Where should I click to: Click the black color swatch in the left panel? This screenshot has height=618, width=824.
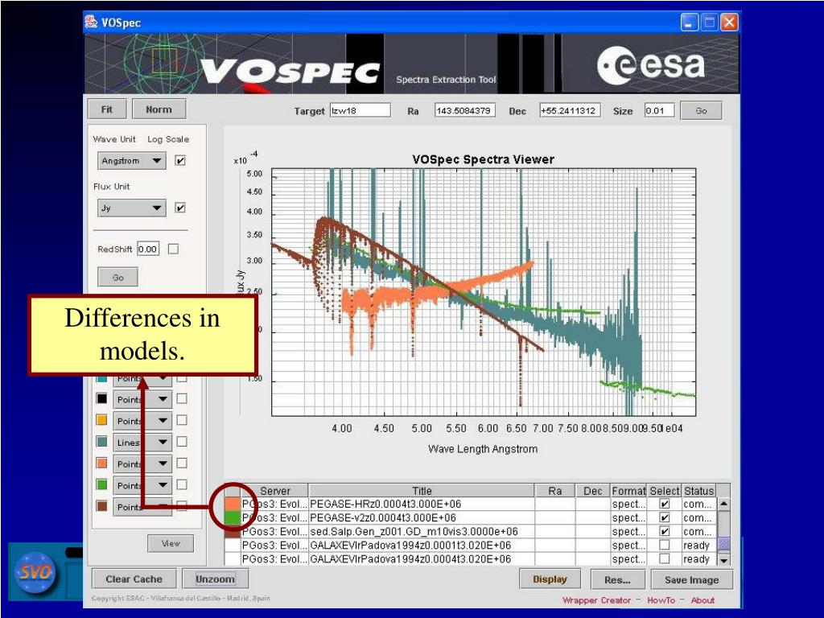102,399
